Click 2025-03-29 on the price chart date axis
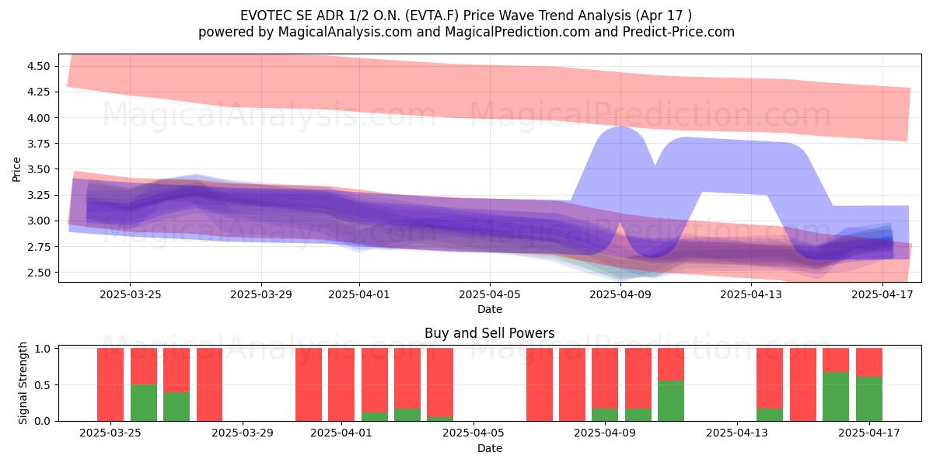 coord(261,294)
